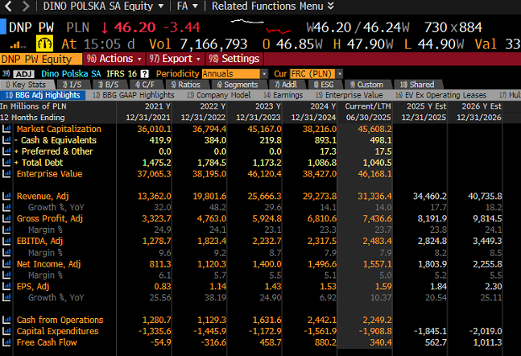Viewport: 521px width, 356px height.
Task: Open chart icon next to Free Cash Flow
Action: coord(6,342)
